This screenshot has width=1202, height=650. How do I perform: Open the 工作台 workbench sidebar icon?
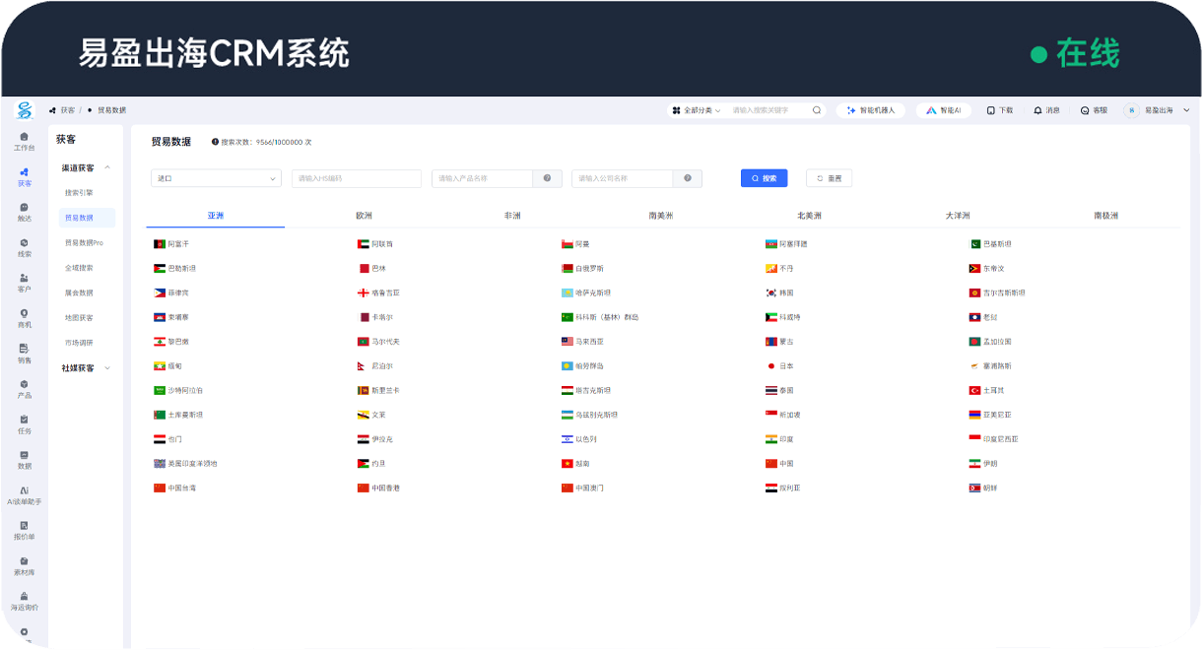(x=24, y=141)
